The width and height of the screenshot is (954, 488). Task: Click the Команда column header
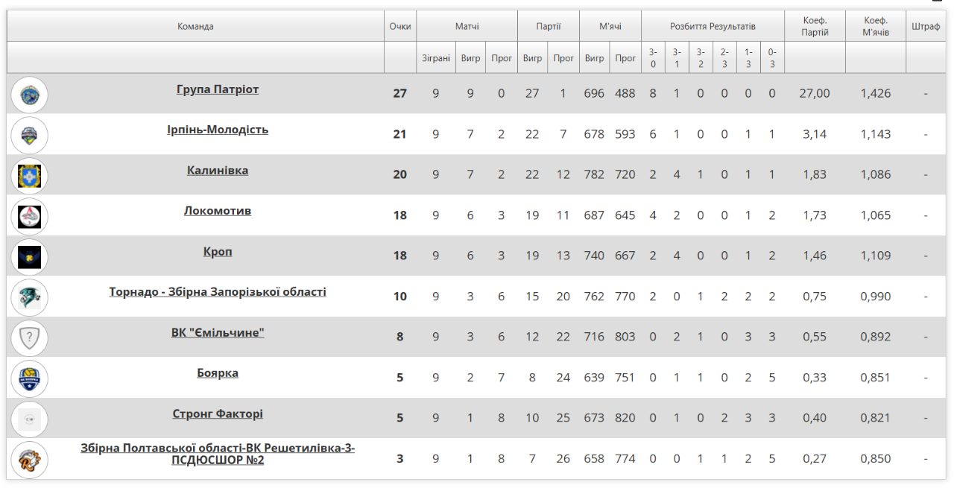pos(195,27)
